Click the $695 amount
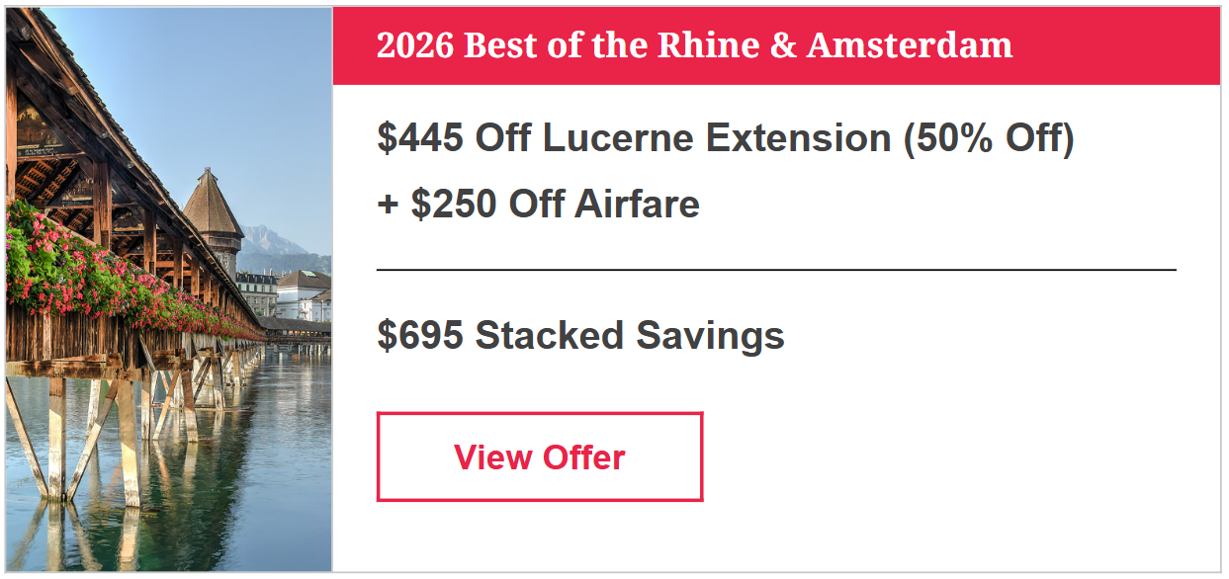1229x579 pixels. click(420, 336)
